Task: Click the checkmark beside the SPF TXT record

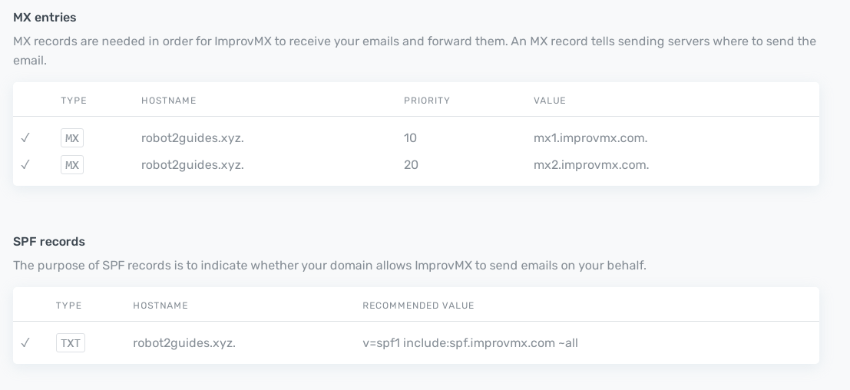Action: tap(25, 343)
